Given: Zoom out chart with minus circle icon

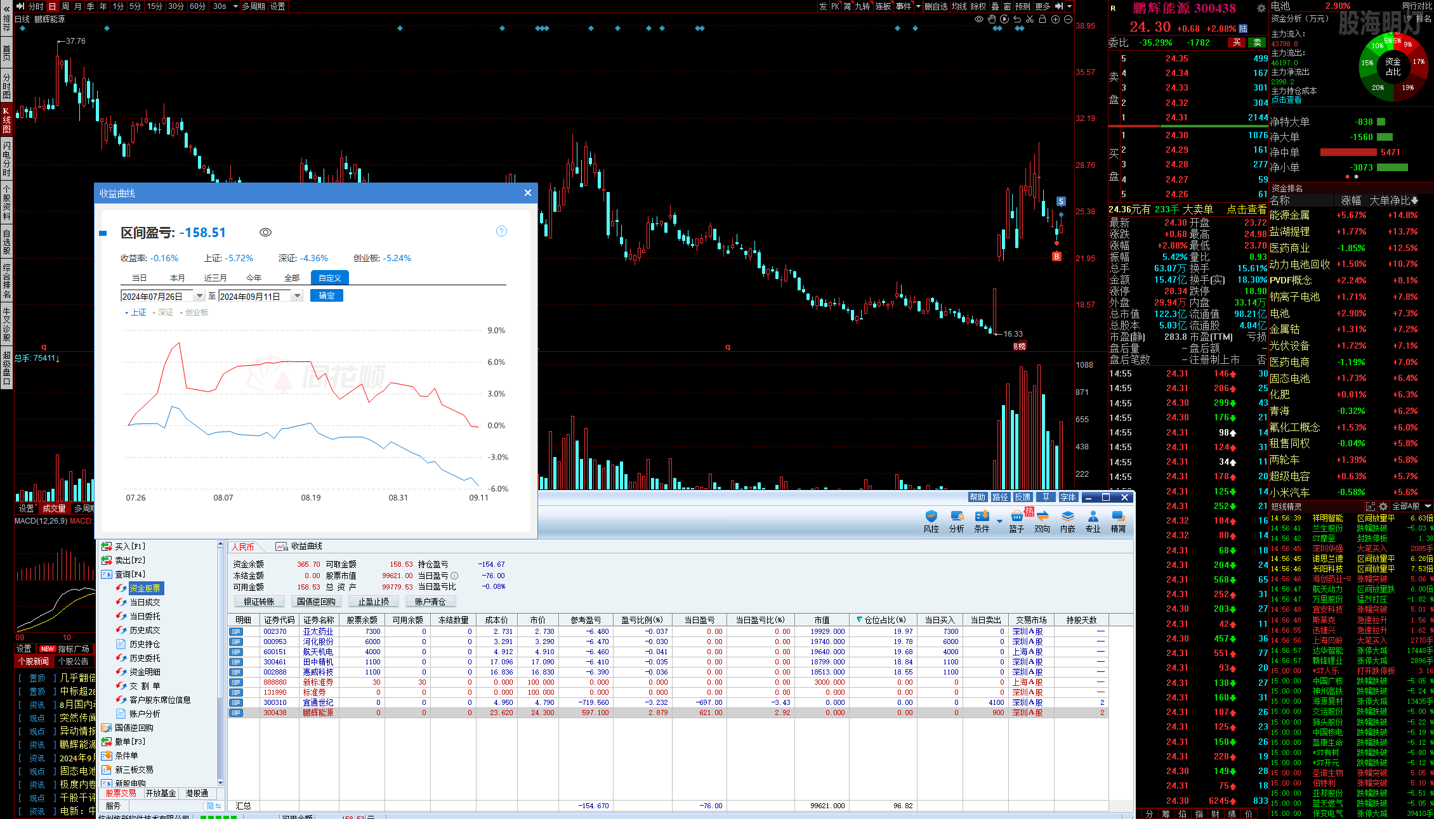Looking at the screenshot, I should pyautogui.click(x=1068, y=19).
